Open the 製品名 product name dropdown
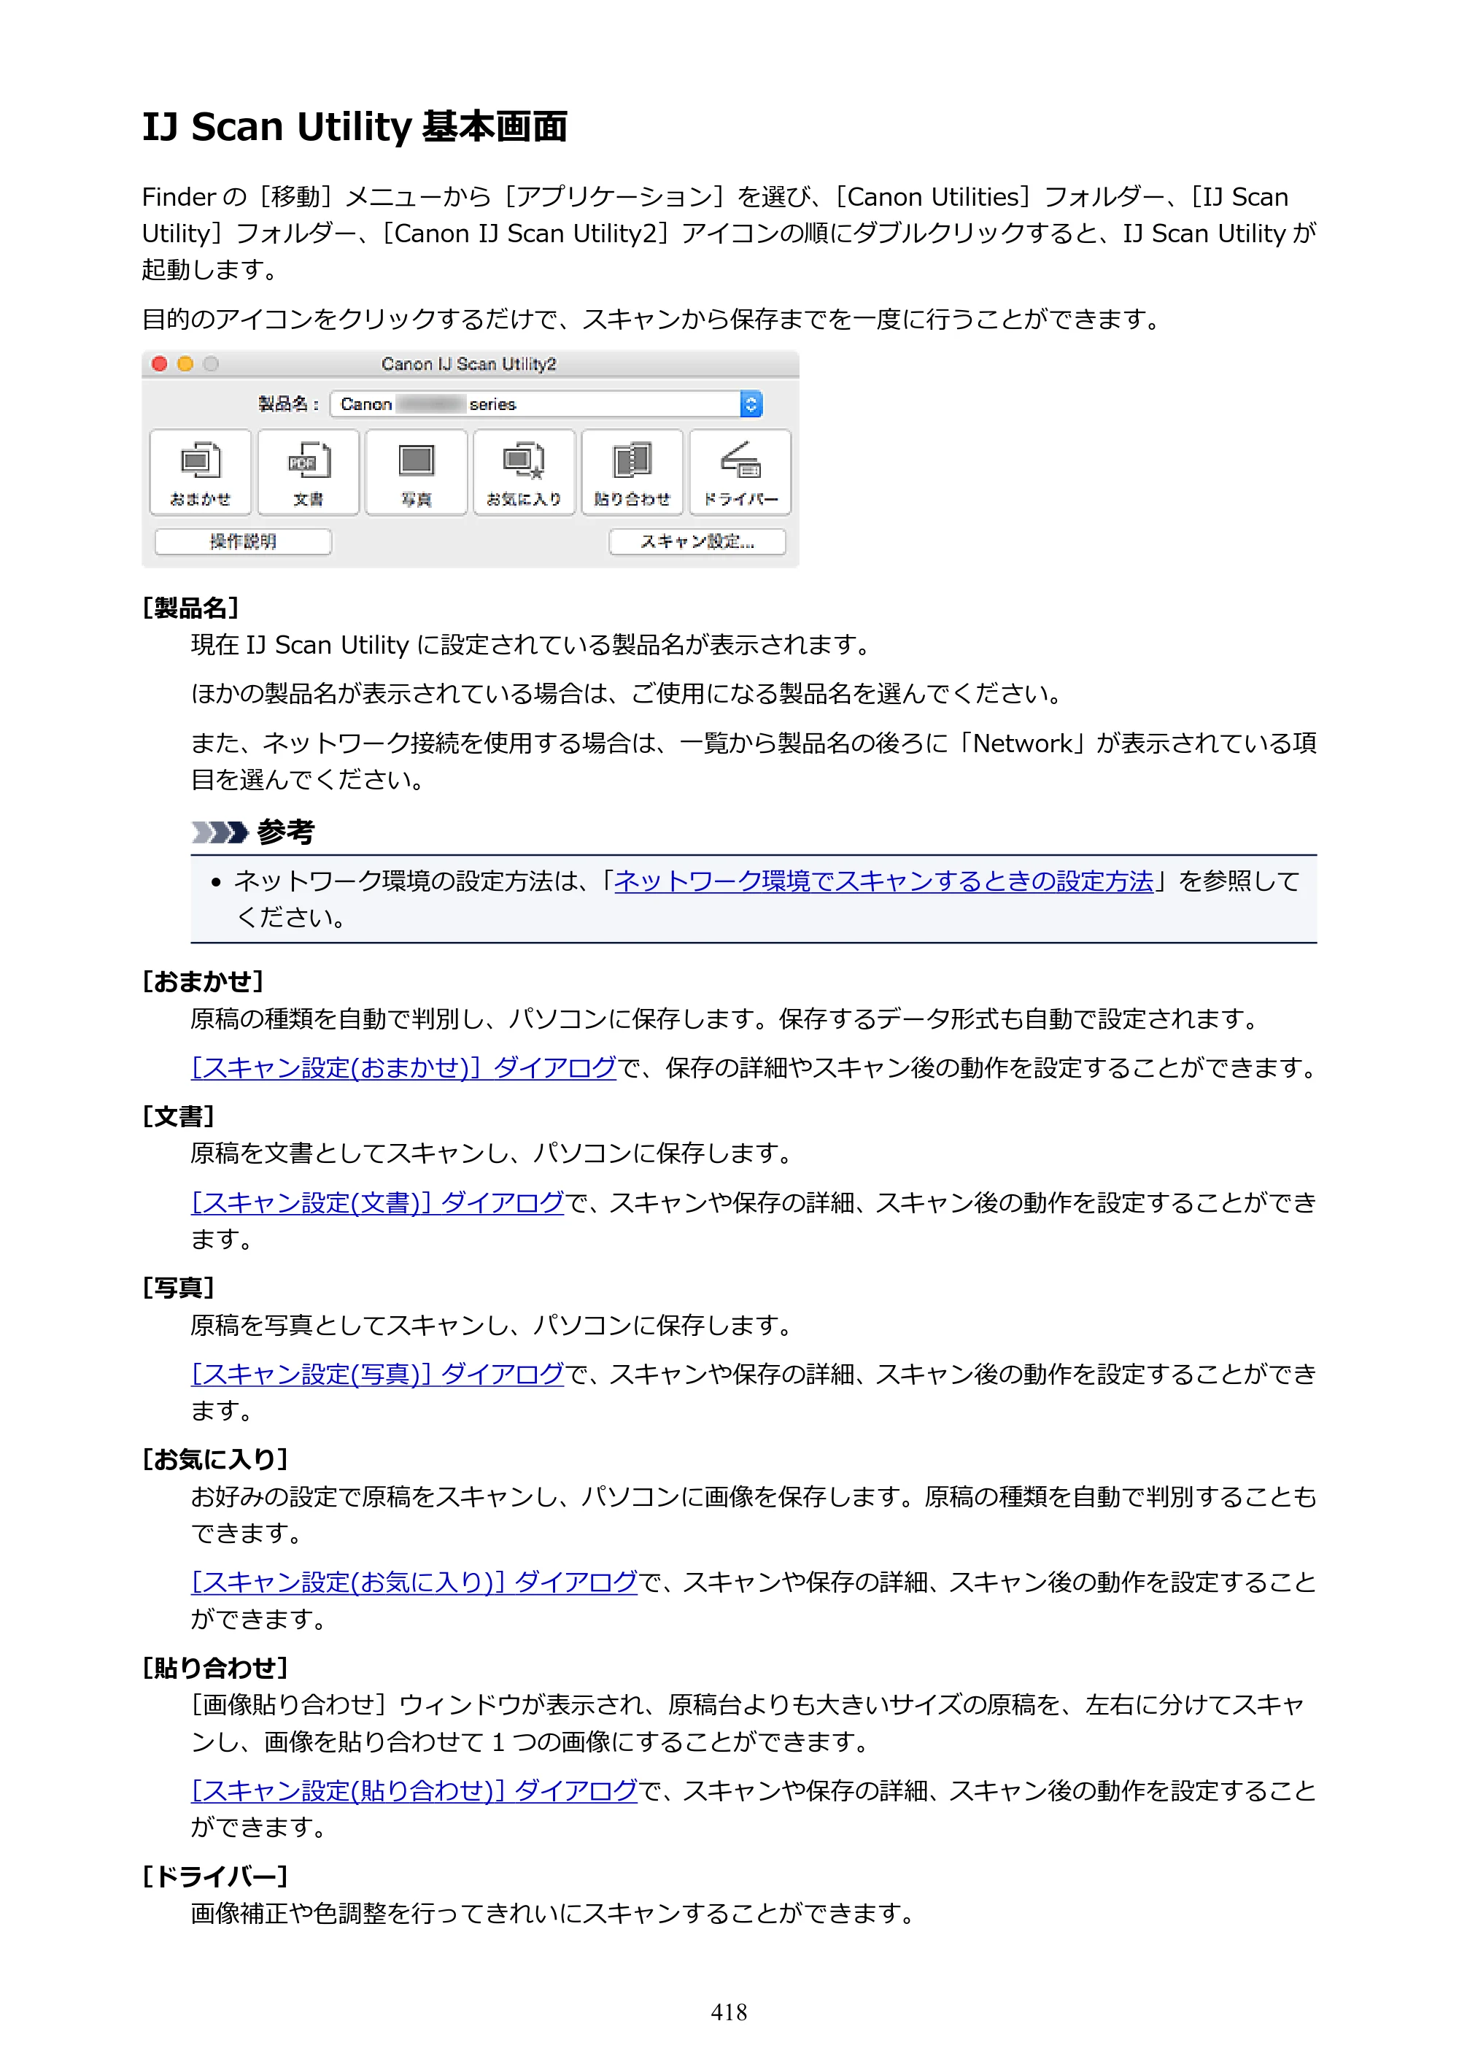 point(546,403)
